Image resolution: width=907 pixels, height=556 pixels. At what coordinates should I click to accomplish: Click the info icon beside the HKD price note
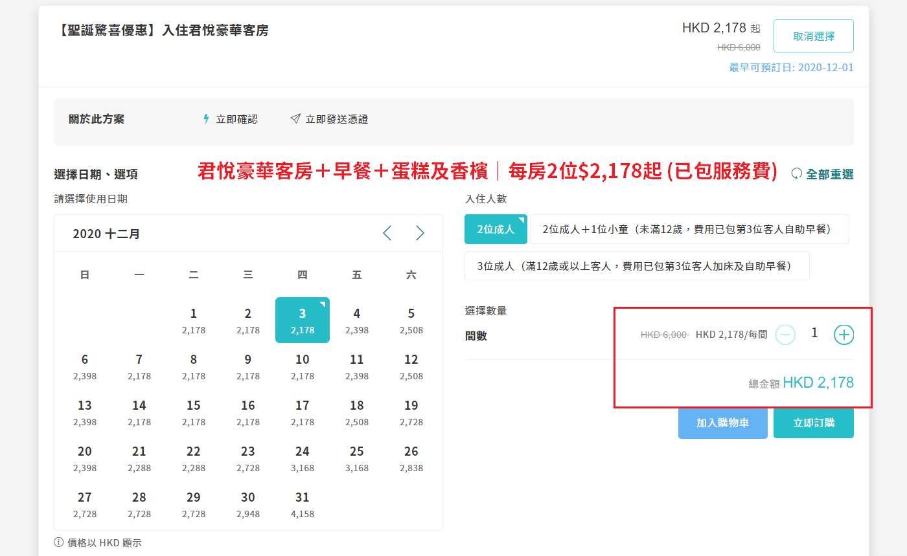pyautogui.click(x=59, y=542)
